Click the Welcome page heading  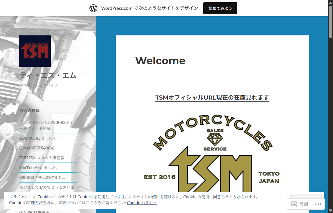click(160, 61)
